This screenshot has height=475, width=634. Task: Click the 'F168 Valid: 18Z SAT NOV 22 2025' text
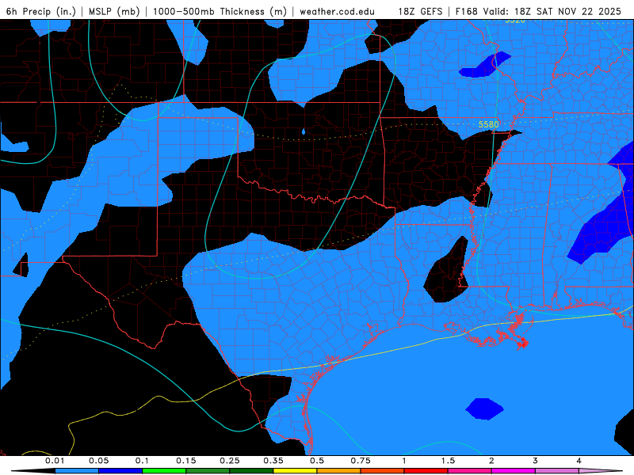pos(538,11)
